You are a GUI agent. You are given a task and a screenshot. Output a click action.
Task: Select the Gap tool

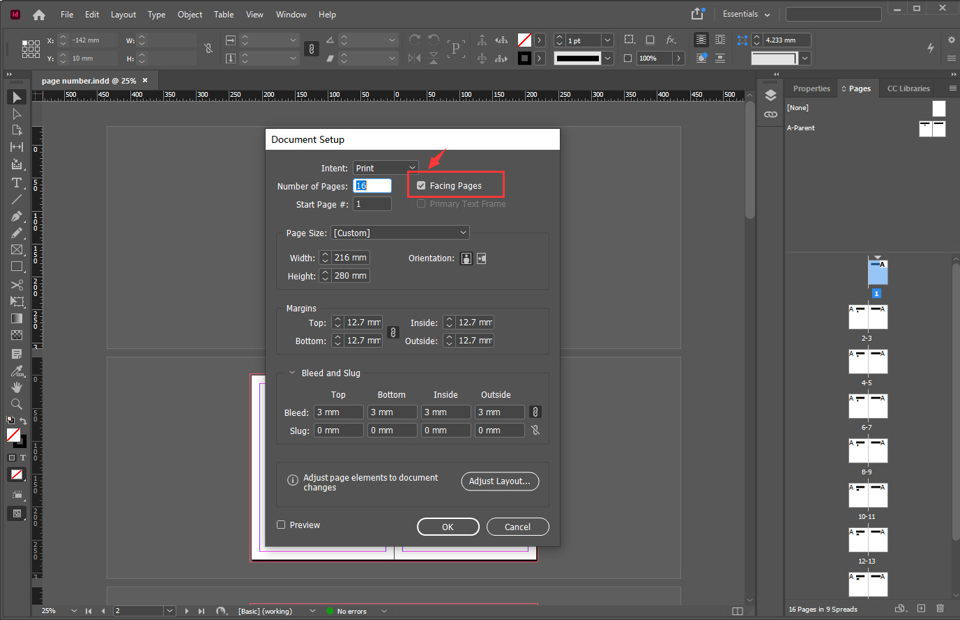click(x=17, y=147)
